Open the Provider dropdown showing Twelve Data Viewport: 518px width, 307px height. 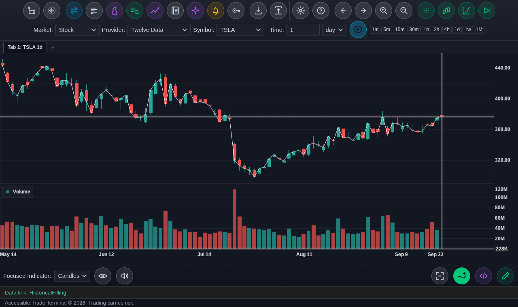(x=159, y=30)
